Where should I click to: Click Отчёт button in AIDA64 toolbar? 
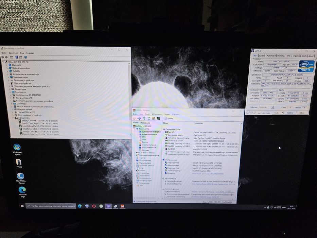pos(169,119)
